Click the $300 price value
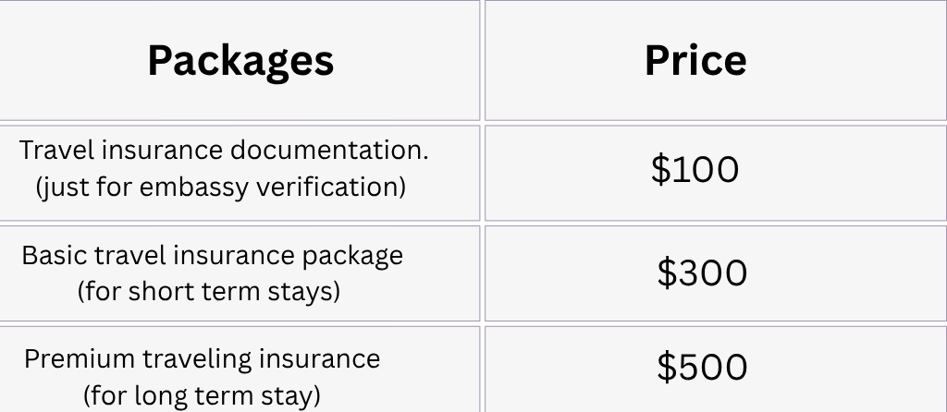947x412 pixels. tap(702, 273)
